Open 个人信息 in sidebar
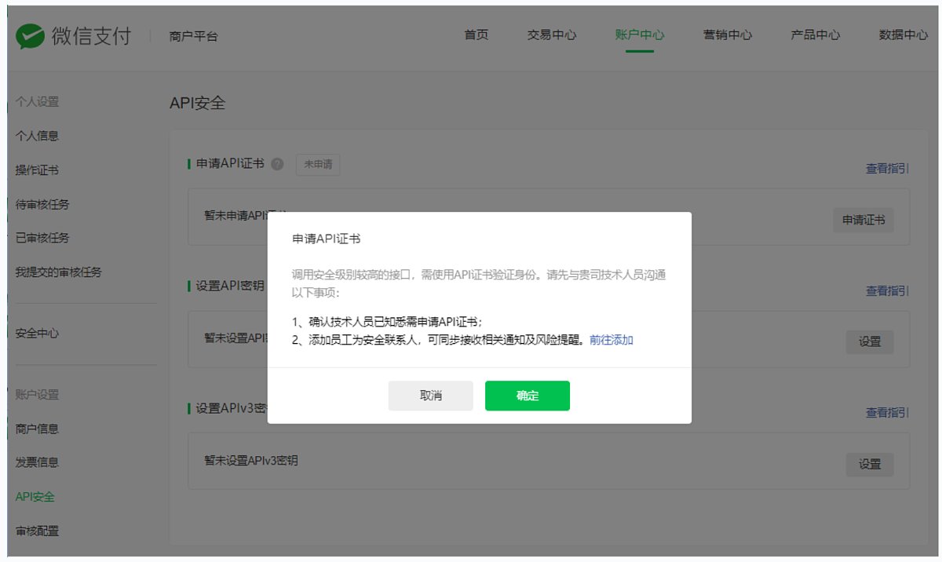This screenshot has height=562, width=942. tap(37, 136)
